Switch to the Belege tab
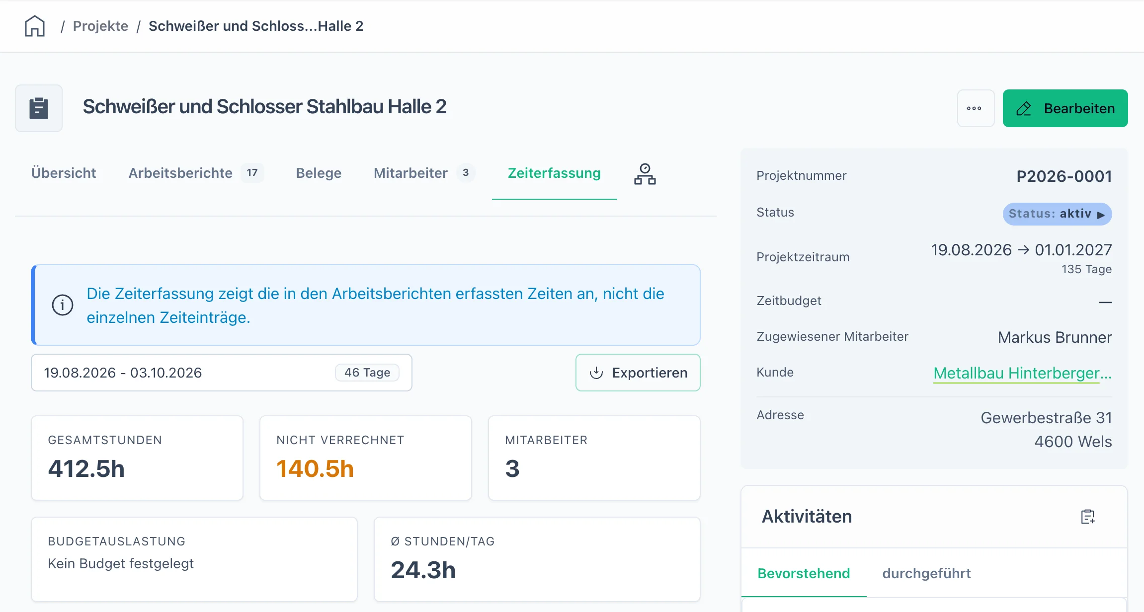Viewport: 1144px width, 612px height. coord(319,173)
